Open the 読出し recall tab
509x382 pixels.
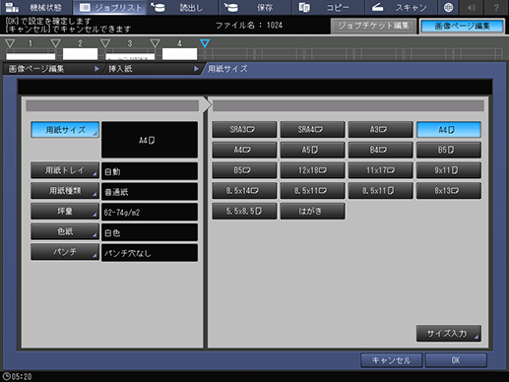(182, 7)
